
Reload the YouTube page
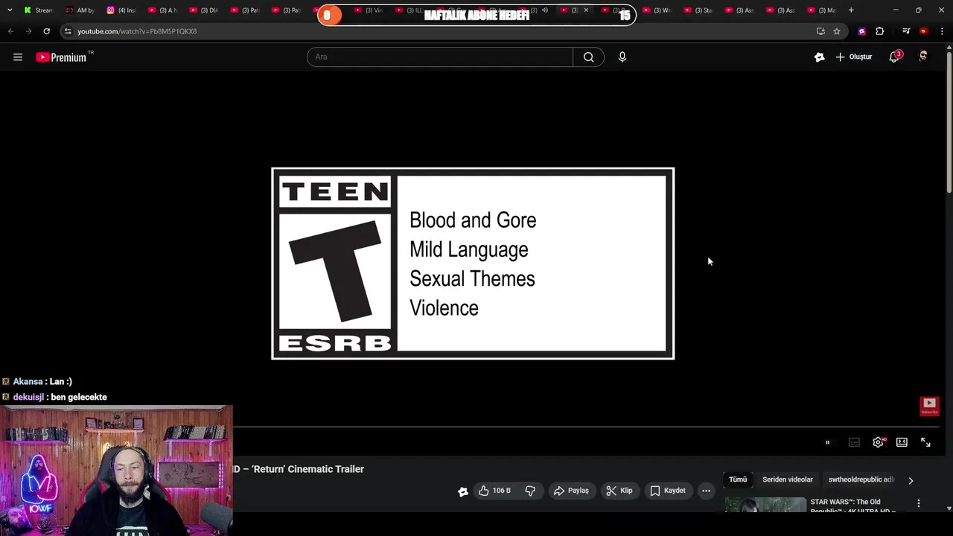[46, 31]
